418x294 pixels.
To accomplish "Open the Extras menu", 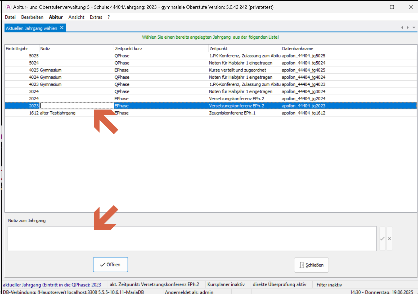I will (96, 17).
